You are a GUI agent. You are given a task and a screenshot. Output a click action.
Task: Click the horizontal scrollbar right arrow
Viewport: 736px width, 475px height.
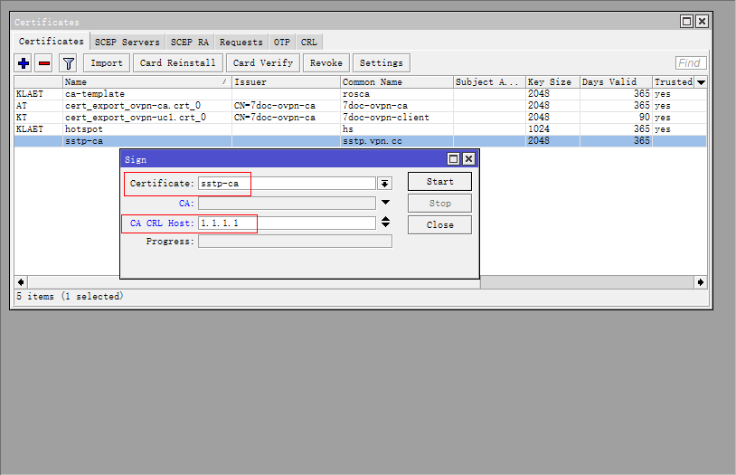click(x=701, y=282)
